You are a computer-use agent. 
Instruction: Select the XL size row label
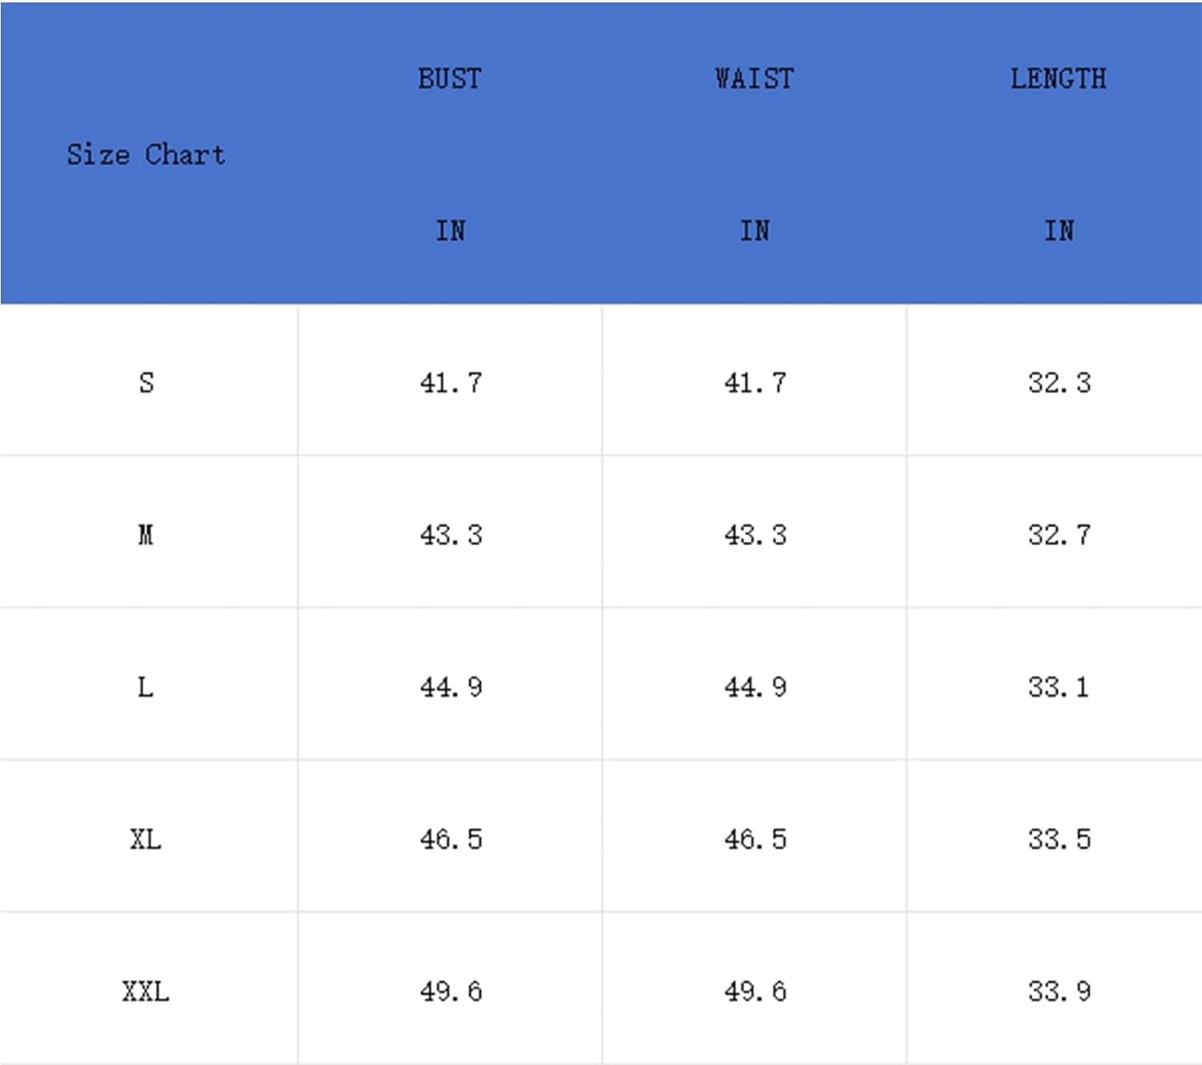[x=146, y=839]
